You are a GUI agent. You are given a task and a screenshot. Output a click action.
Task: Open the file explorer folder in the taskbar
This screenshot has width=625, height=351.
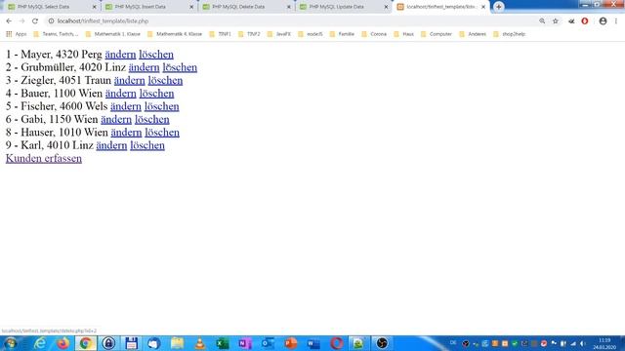[177, 343]
